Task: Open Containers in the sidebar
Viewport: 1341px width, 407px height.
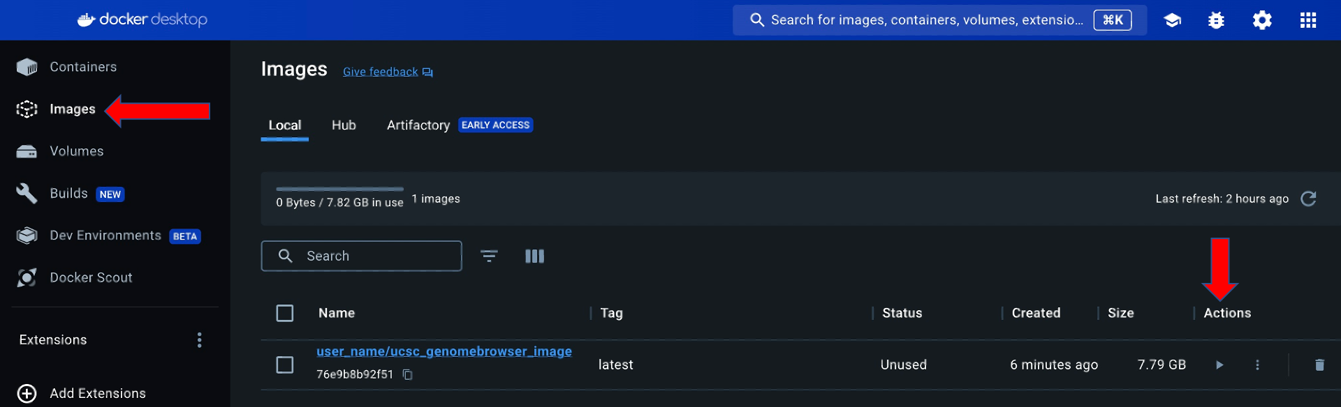Action: coord(83,67)
